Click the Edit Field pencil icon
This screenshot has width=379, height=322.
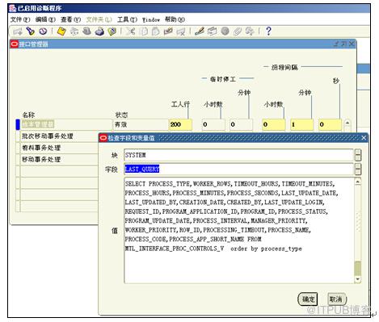click(200, 31)
